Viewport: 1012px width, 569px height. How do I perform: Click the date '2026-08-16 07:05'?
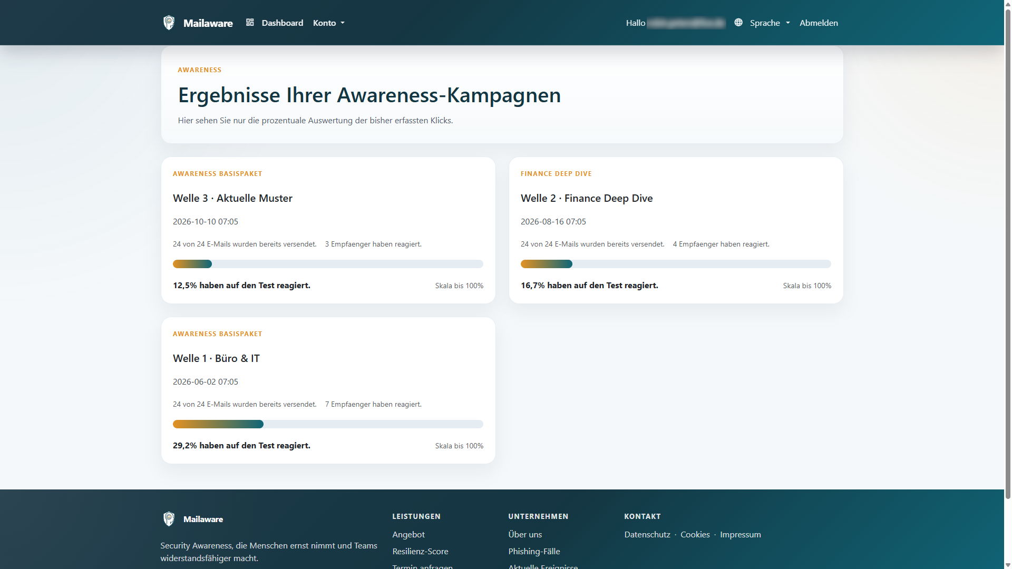pyautogui.click(x=553, y=221)
